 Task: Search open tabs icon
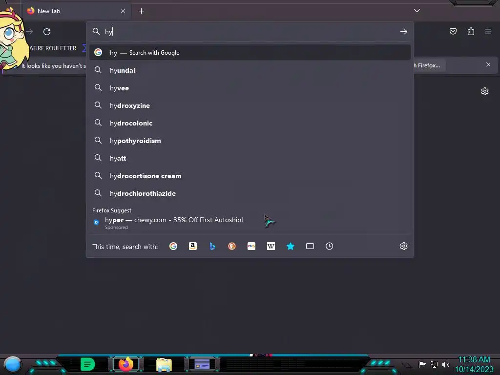pyautogui.click(x=310, y=246)
